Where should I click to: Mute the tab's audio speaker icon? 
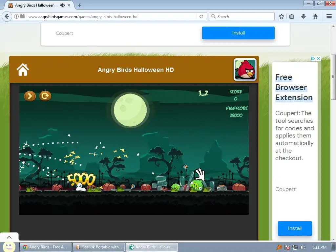(62, 5)
